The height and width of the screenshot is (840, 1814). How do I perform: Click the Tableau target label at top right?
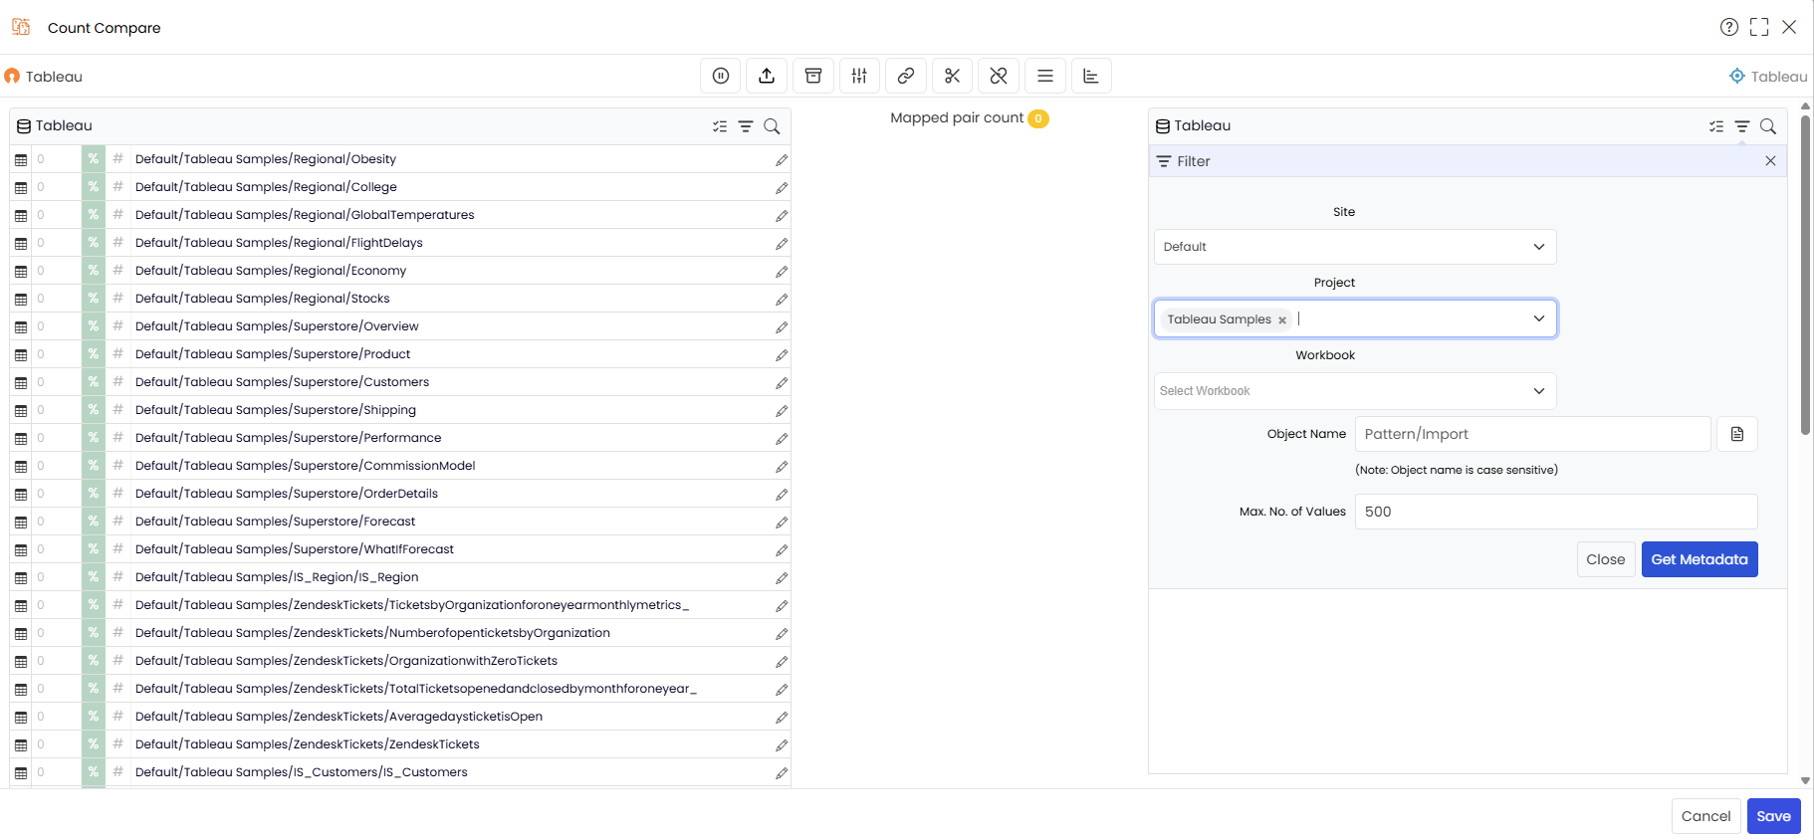pyautogui.click(x=1768, y=77)
